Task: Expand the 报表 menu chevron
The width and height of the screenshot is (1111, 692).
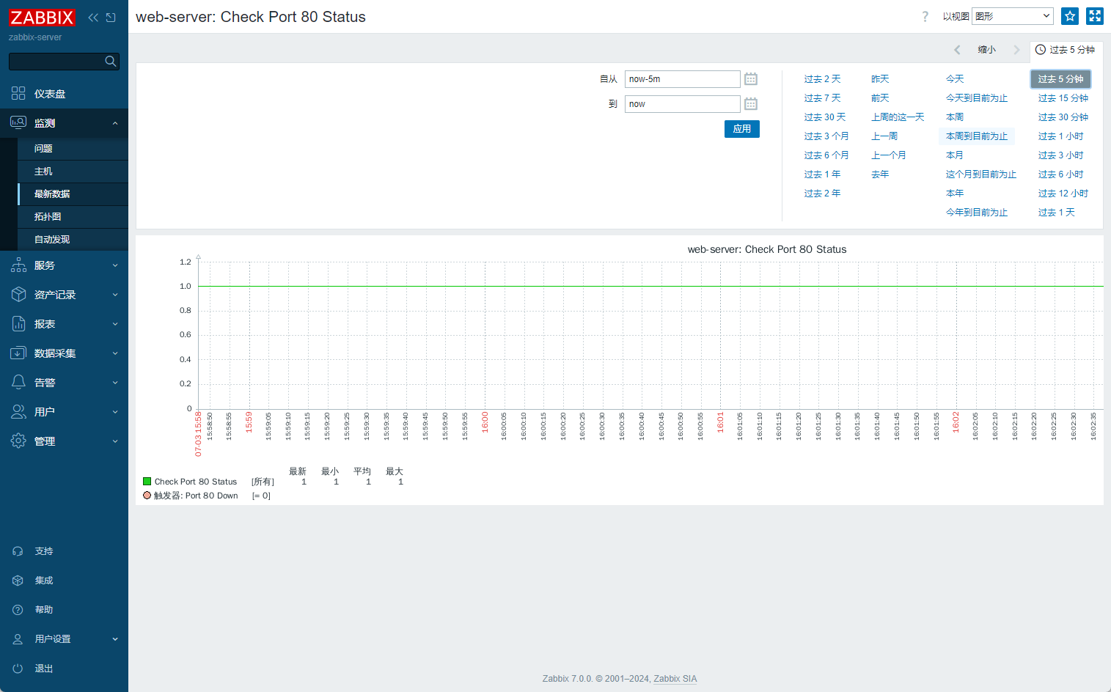Action: tap(115, 324)
